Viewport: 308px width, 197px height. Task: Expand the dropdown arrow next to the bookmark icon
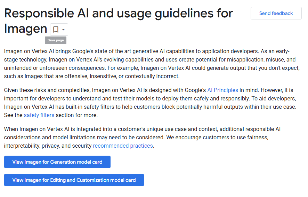tap(63, 30)
